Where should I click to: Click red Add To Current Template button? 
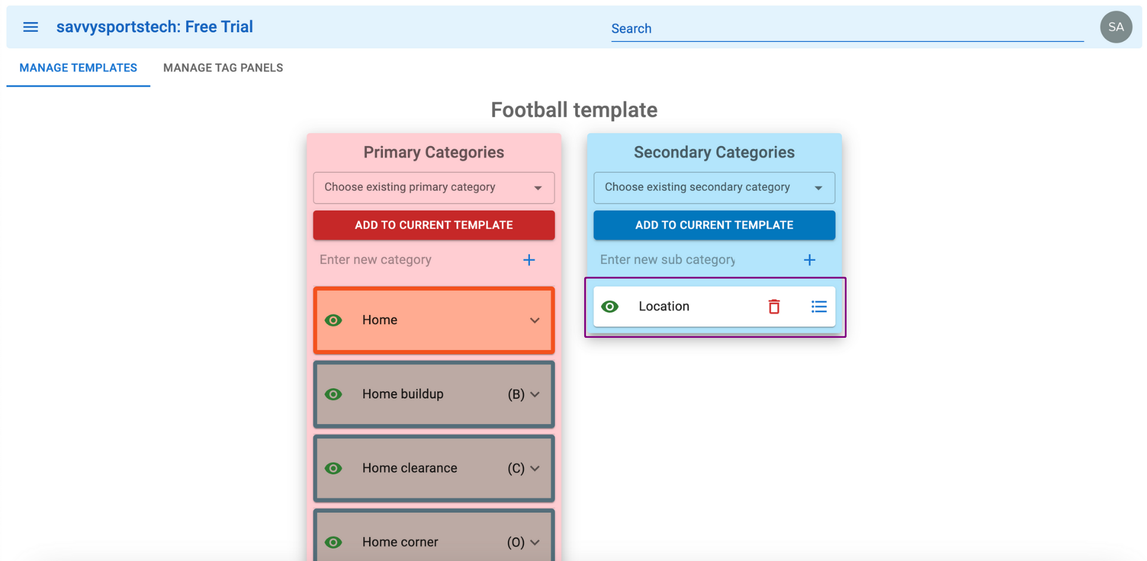click(x=434, y=225)
